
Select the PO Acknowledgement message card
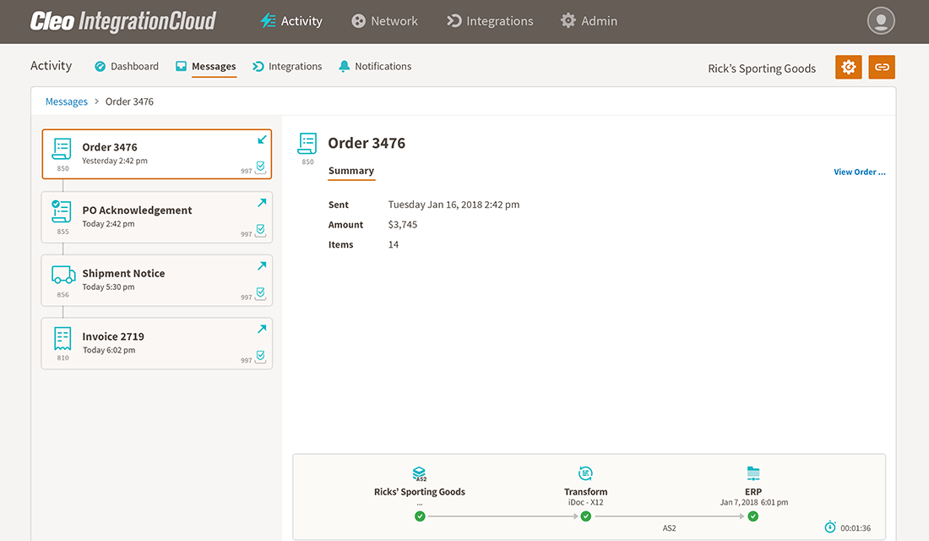point(157,217)
